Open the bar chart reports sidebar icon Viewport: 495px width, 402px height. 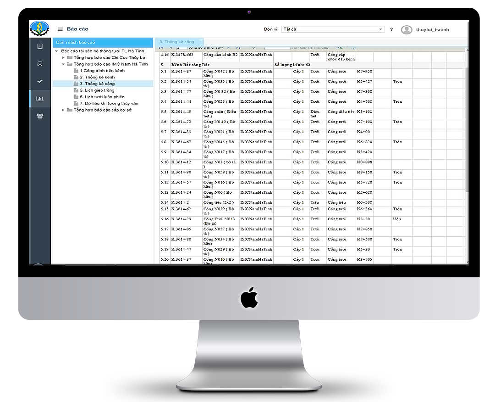coord(40,98)
